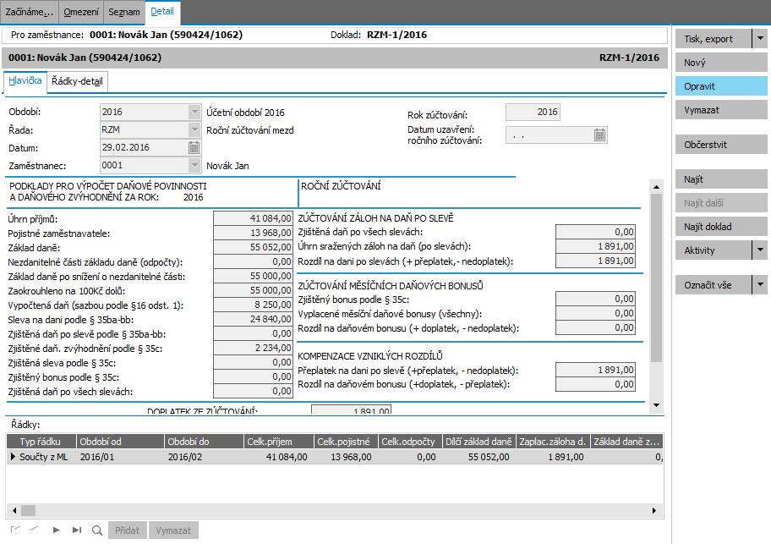This screenshot has width=771, height=544.
Task: Go to previous record arrow
Action: click(x=35, y=530)
